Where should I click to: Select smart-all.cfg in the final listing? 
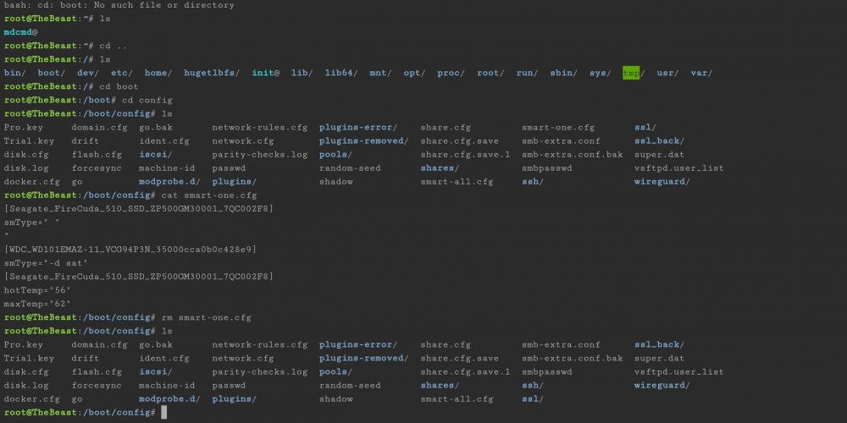click(457, 398)
